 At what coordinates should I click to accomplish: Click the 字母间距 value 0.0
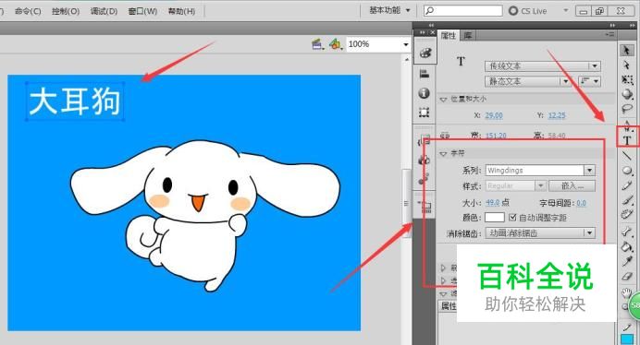pos(581,202)
